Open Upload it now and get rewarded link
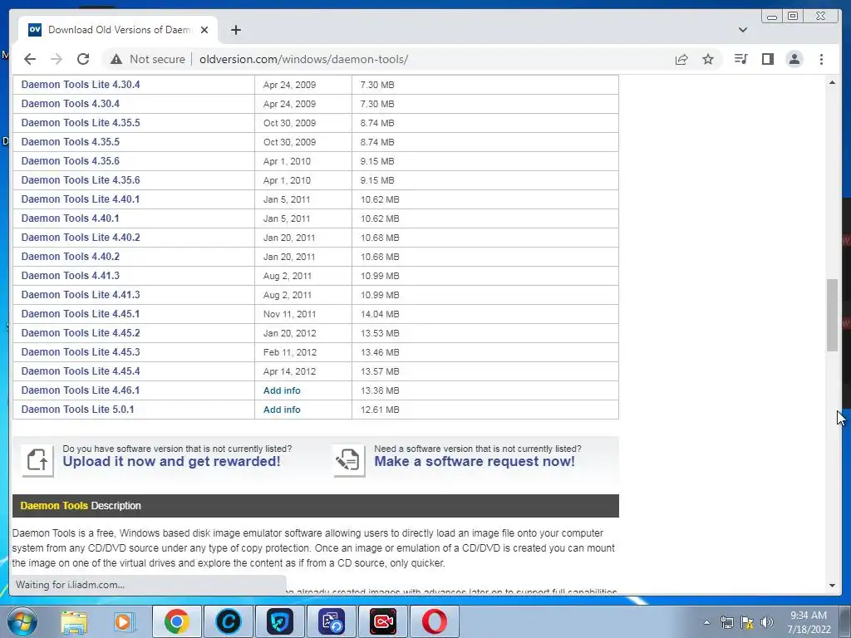Viewport: 851px width, 638px height. pos(171,462)
